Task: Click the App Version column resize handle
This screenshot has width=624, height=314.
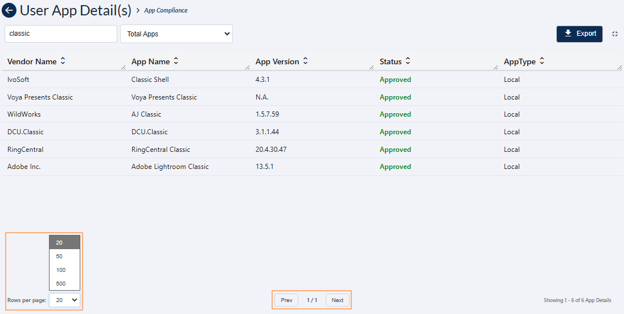Action: [x=372, y=68]
